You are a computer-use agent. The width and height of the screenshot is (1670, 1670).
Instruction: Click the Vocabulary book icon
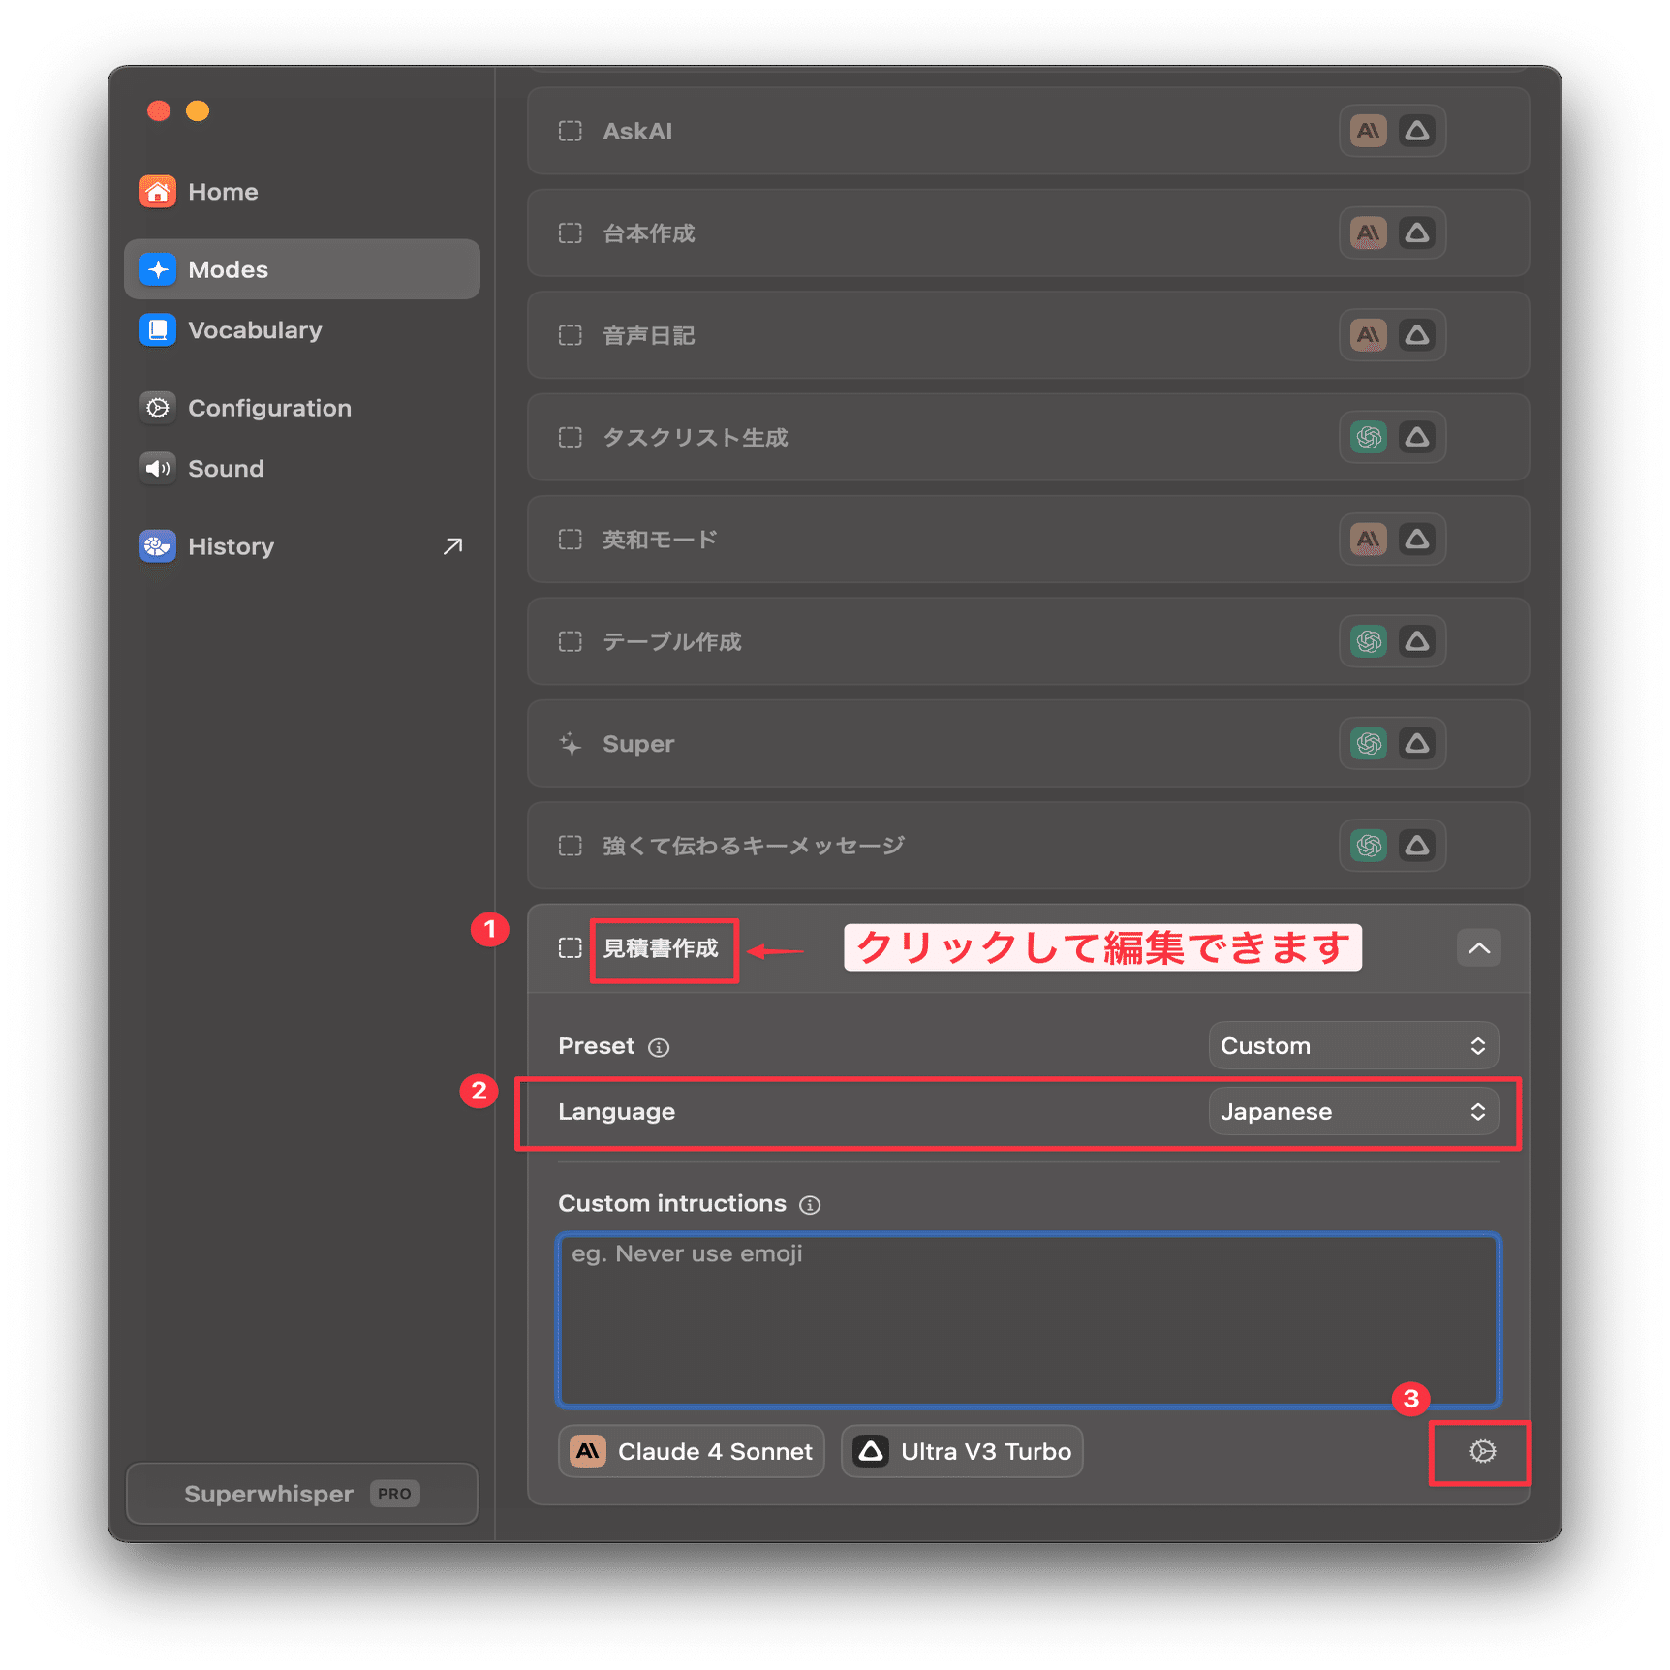158,330
